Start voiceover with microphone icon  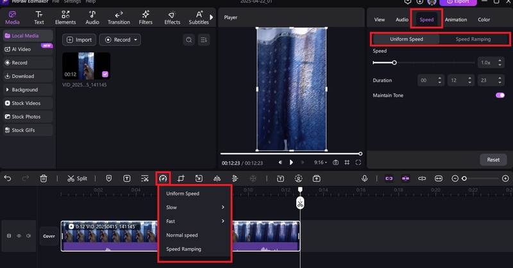point(364,178)
